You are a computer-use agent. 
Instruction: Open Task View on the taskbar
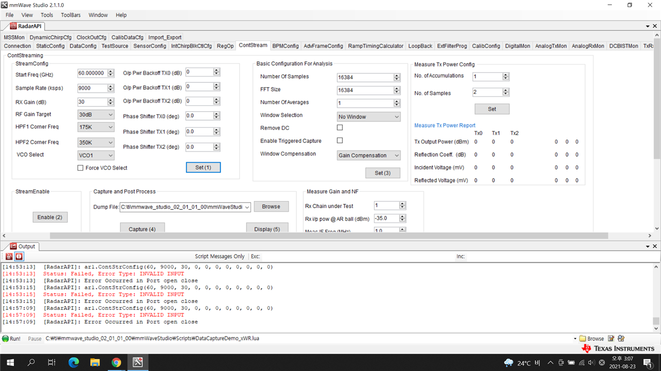pos(52,363)
